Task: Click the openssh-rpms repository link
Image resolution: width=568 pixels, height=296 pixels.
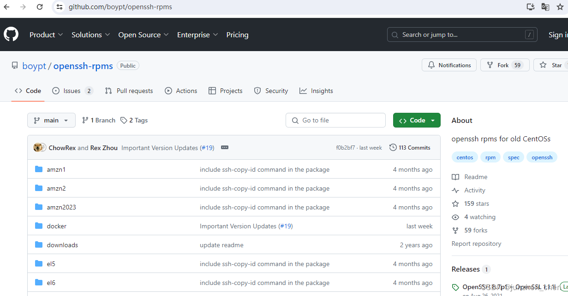Action: (83, 66)
